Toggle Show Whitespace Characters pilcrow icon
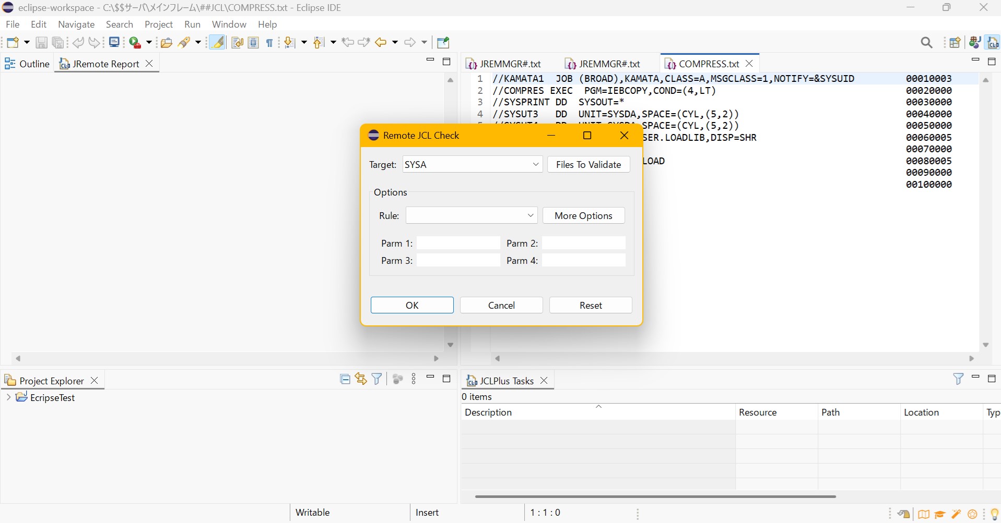The image size is (1001, 523). coord(269,43)
